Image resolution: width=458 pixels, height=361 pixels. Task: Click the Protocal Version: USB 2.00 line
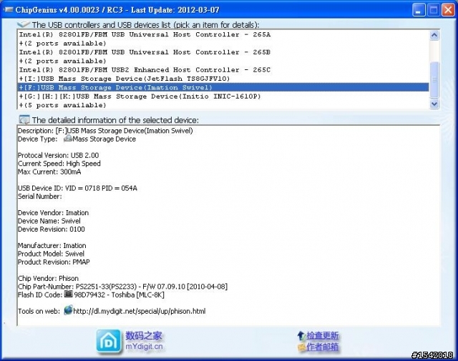(x=59, y=155)
